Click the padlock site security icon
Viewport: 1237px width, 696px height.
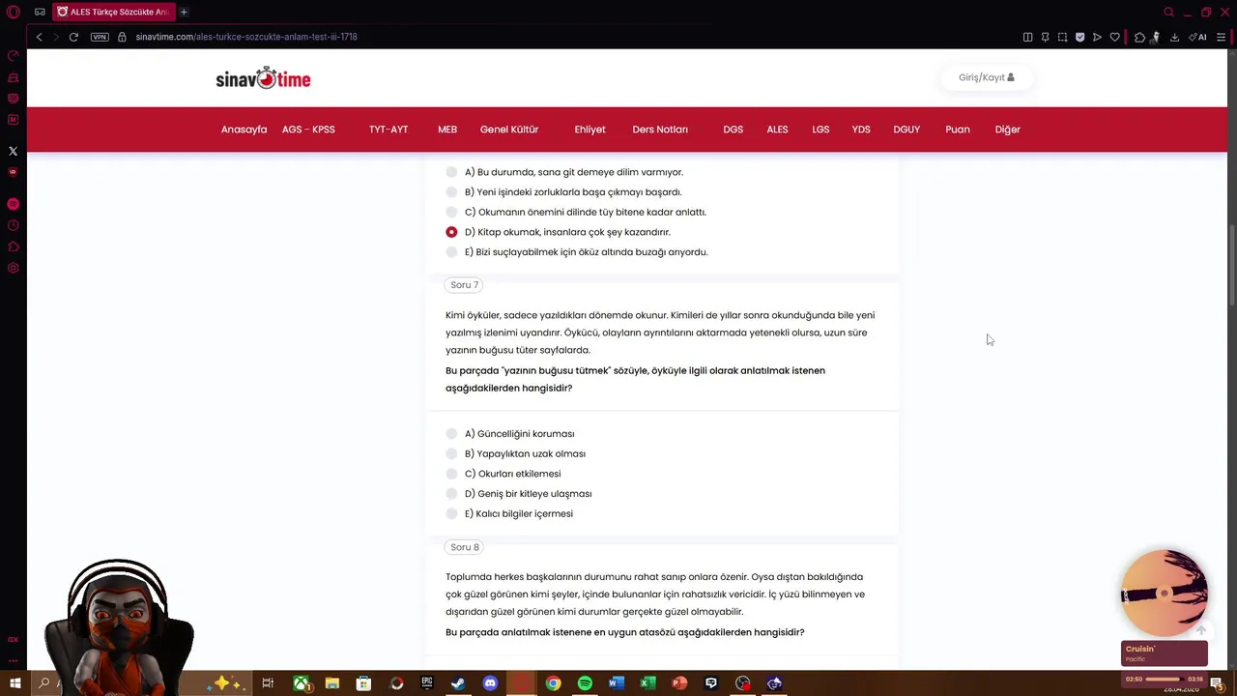123,37
